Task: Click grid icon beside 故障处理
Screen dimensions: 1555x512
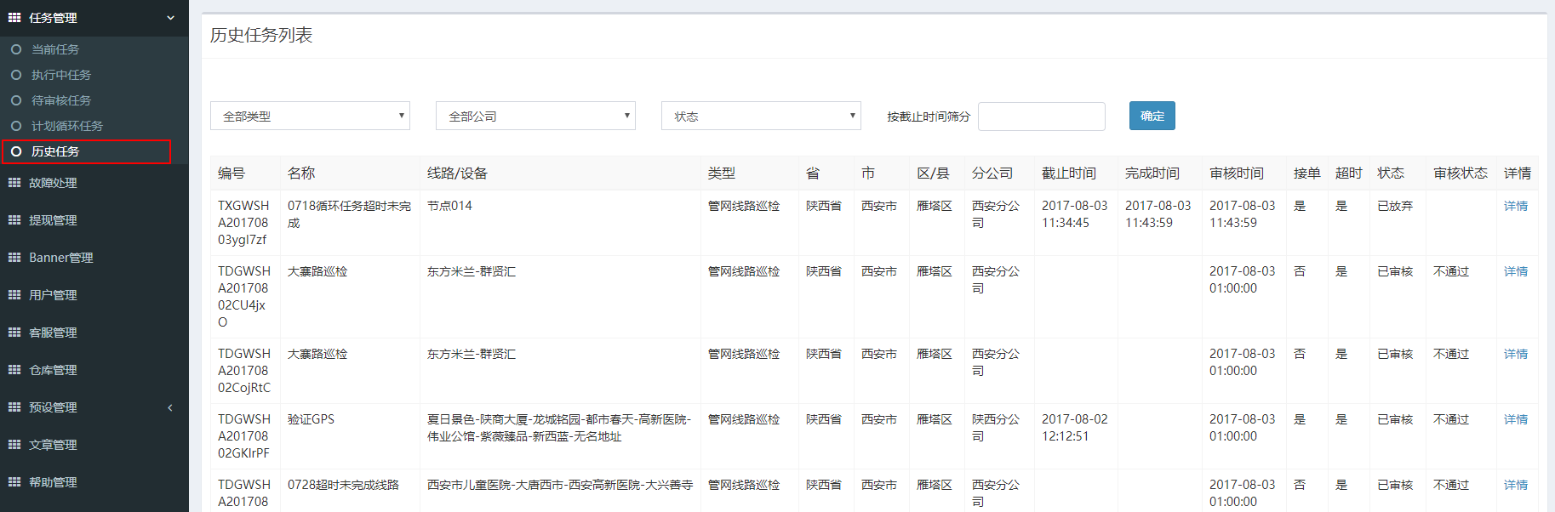Action: (x=14, y=183)
